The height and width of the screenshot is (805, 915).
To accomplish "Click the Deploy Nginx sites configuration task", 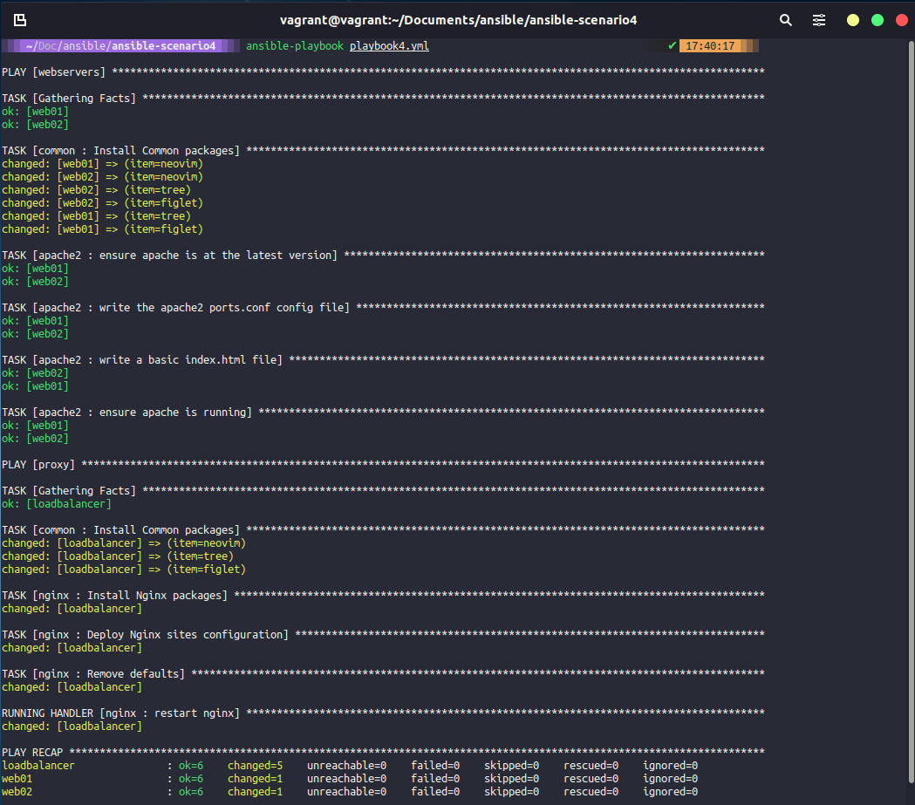I will [x=145, y=634].
